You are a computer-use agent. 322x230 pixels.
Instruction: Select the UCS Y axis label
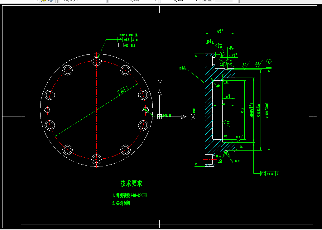[x=160, y=83]
